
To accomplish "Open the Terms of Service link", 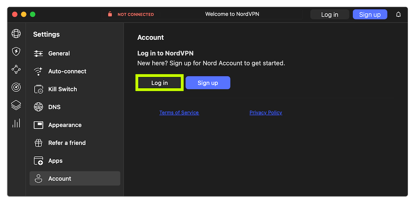I will point(179,113).
